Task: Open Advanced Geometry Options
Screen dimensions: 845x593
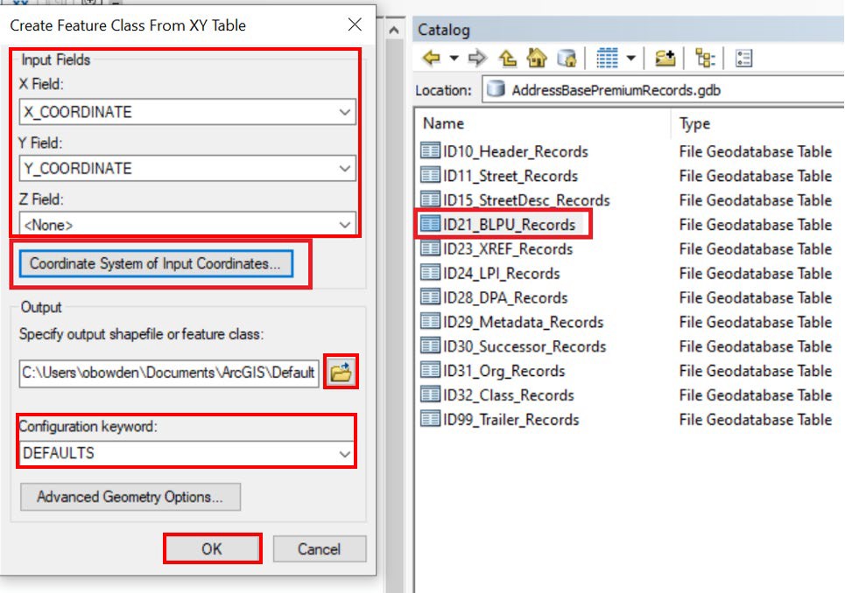Action: click(x=129, y=497)
